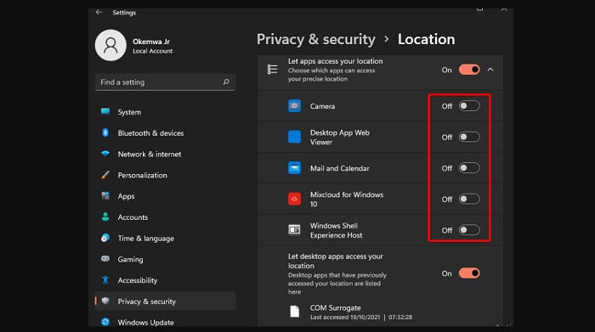This screenshot has width=595, height=332.
Task: Click the Location breadcrumb title
Action: [x=426, y=39]
